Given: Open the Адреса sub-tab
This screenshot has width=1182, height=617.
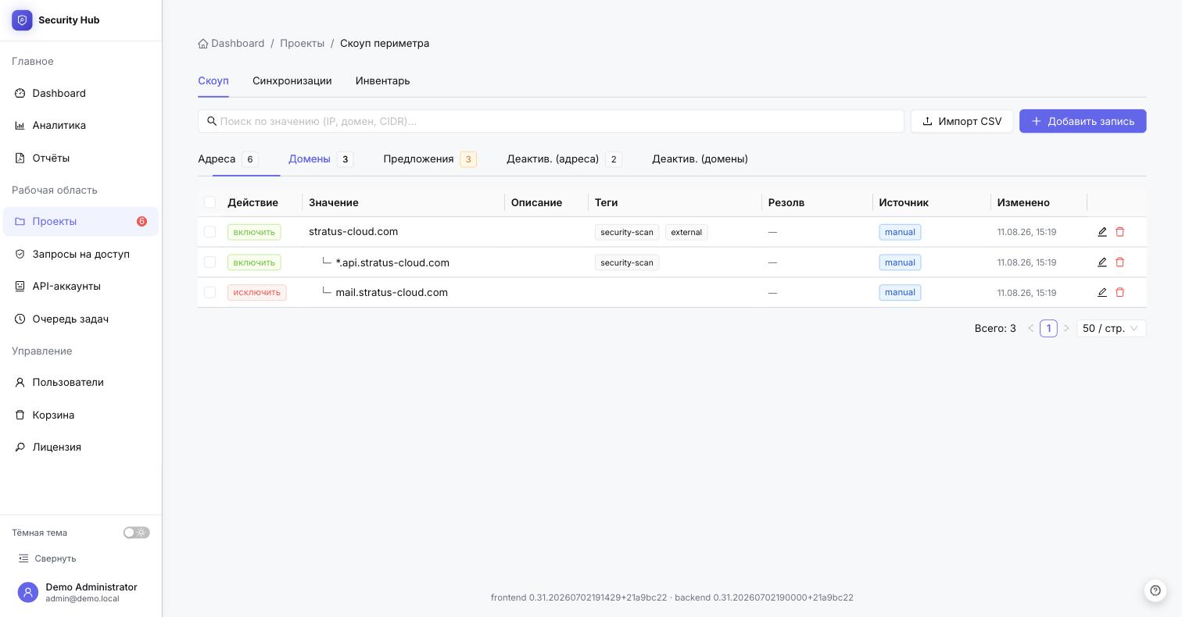Looking at the screenshot, I should click(228, 159).
